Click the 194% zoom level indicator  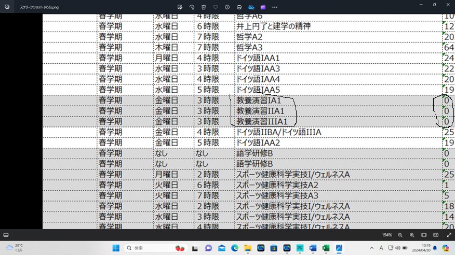tap(387, 235)
